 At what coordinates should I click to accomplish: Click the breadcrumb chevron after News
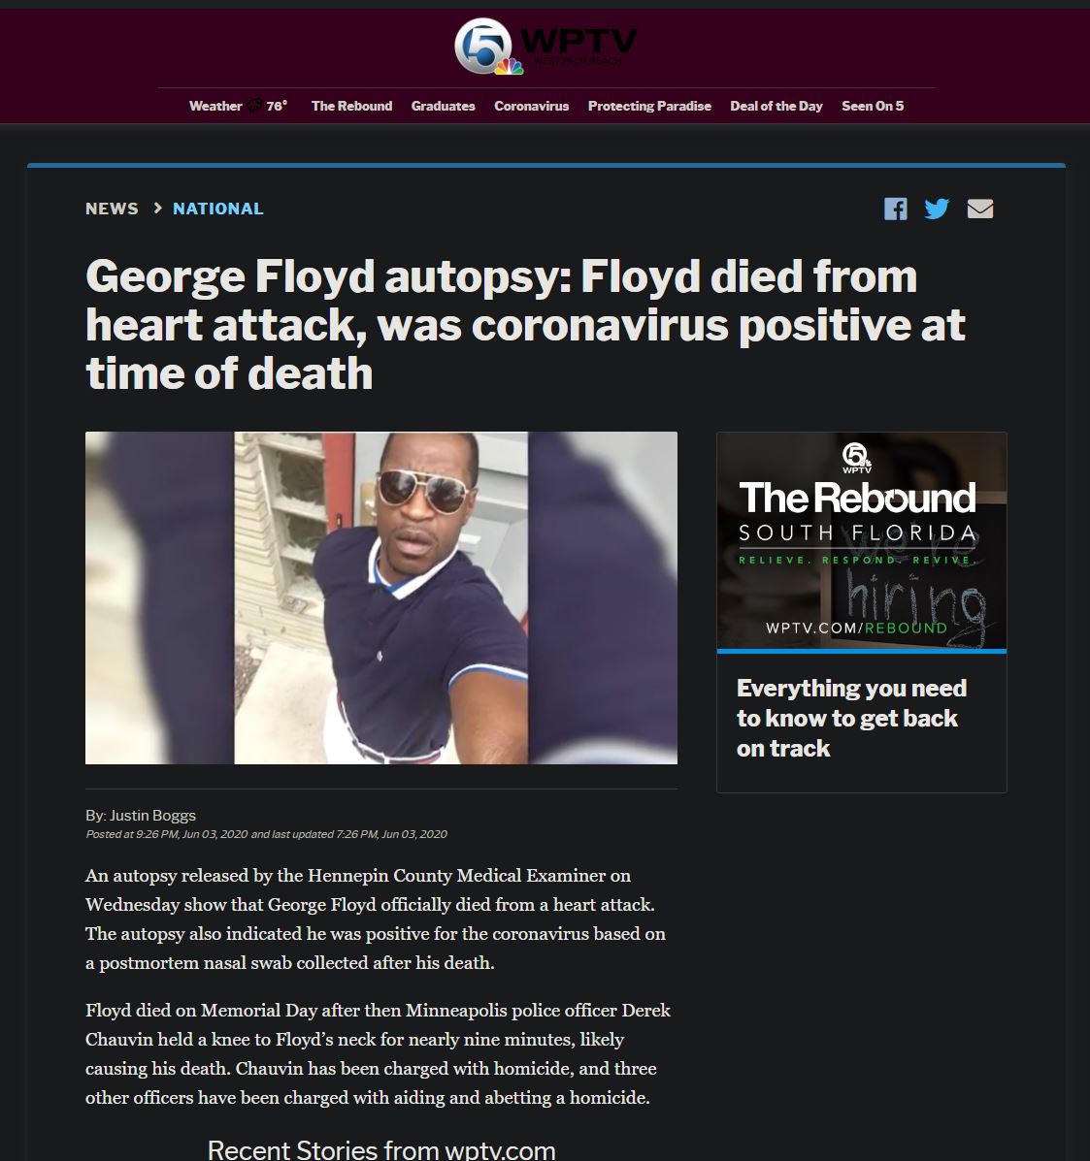tap(157, 209)
